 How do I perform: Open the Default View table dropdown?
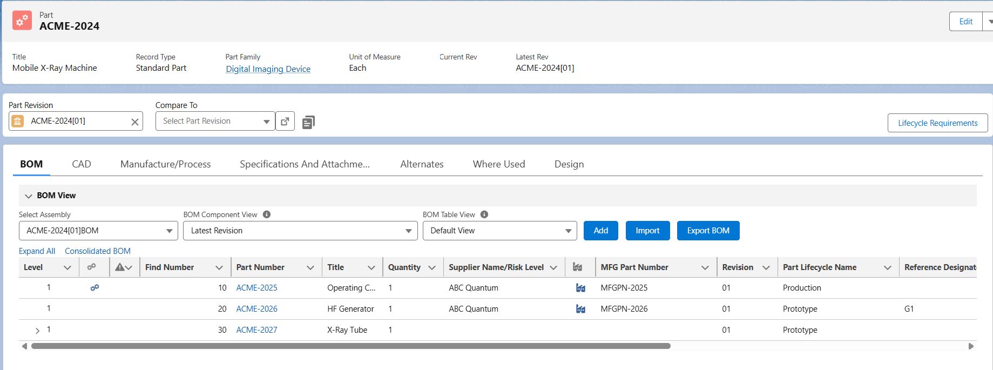[499, 231]
